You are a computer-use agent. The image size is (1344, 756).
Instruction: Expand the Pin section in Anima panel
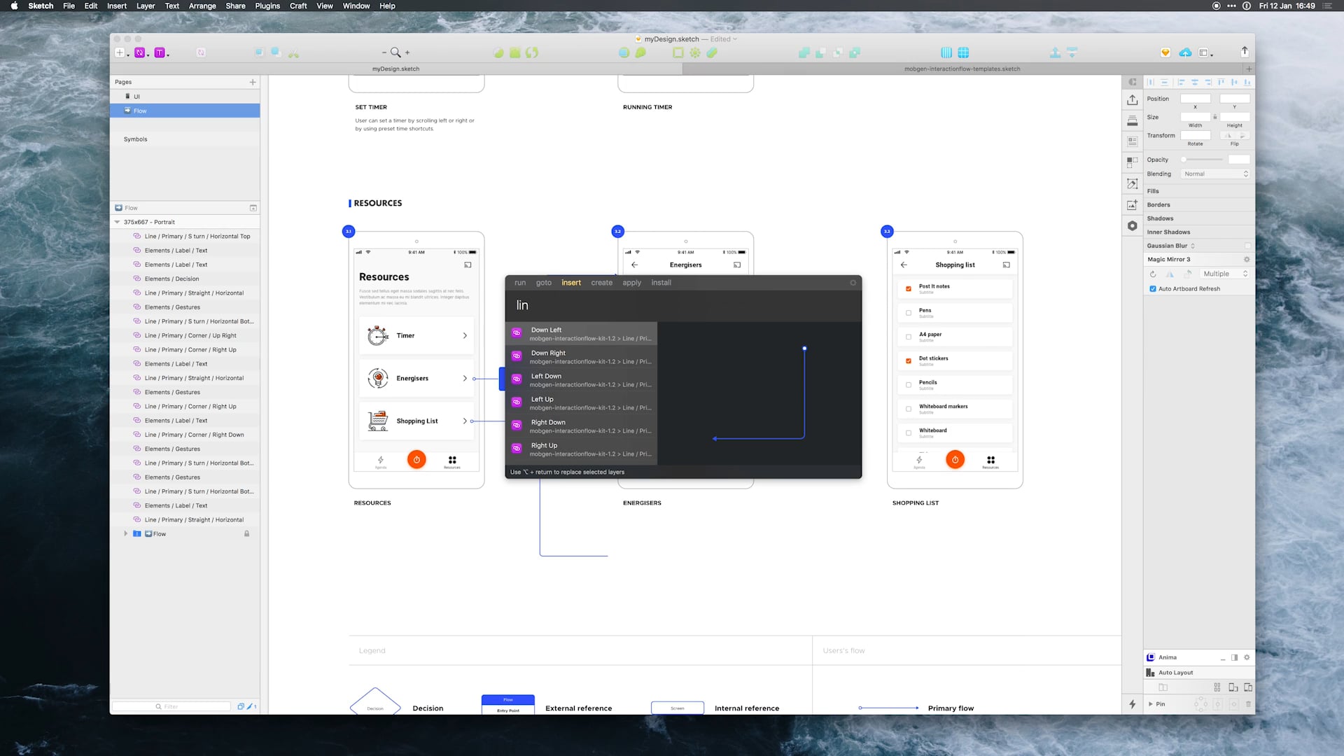point(1151,703)
